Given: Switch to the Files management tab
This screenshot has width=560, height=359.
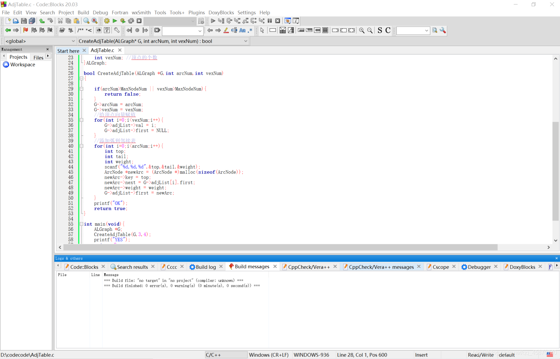Looking at the screenshot, I should point(38,57).
